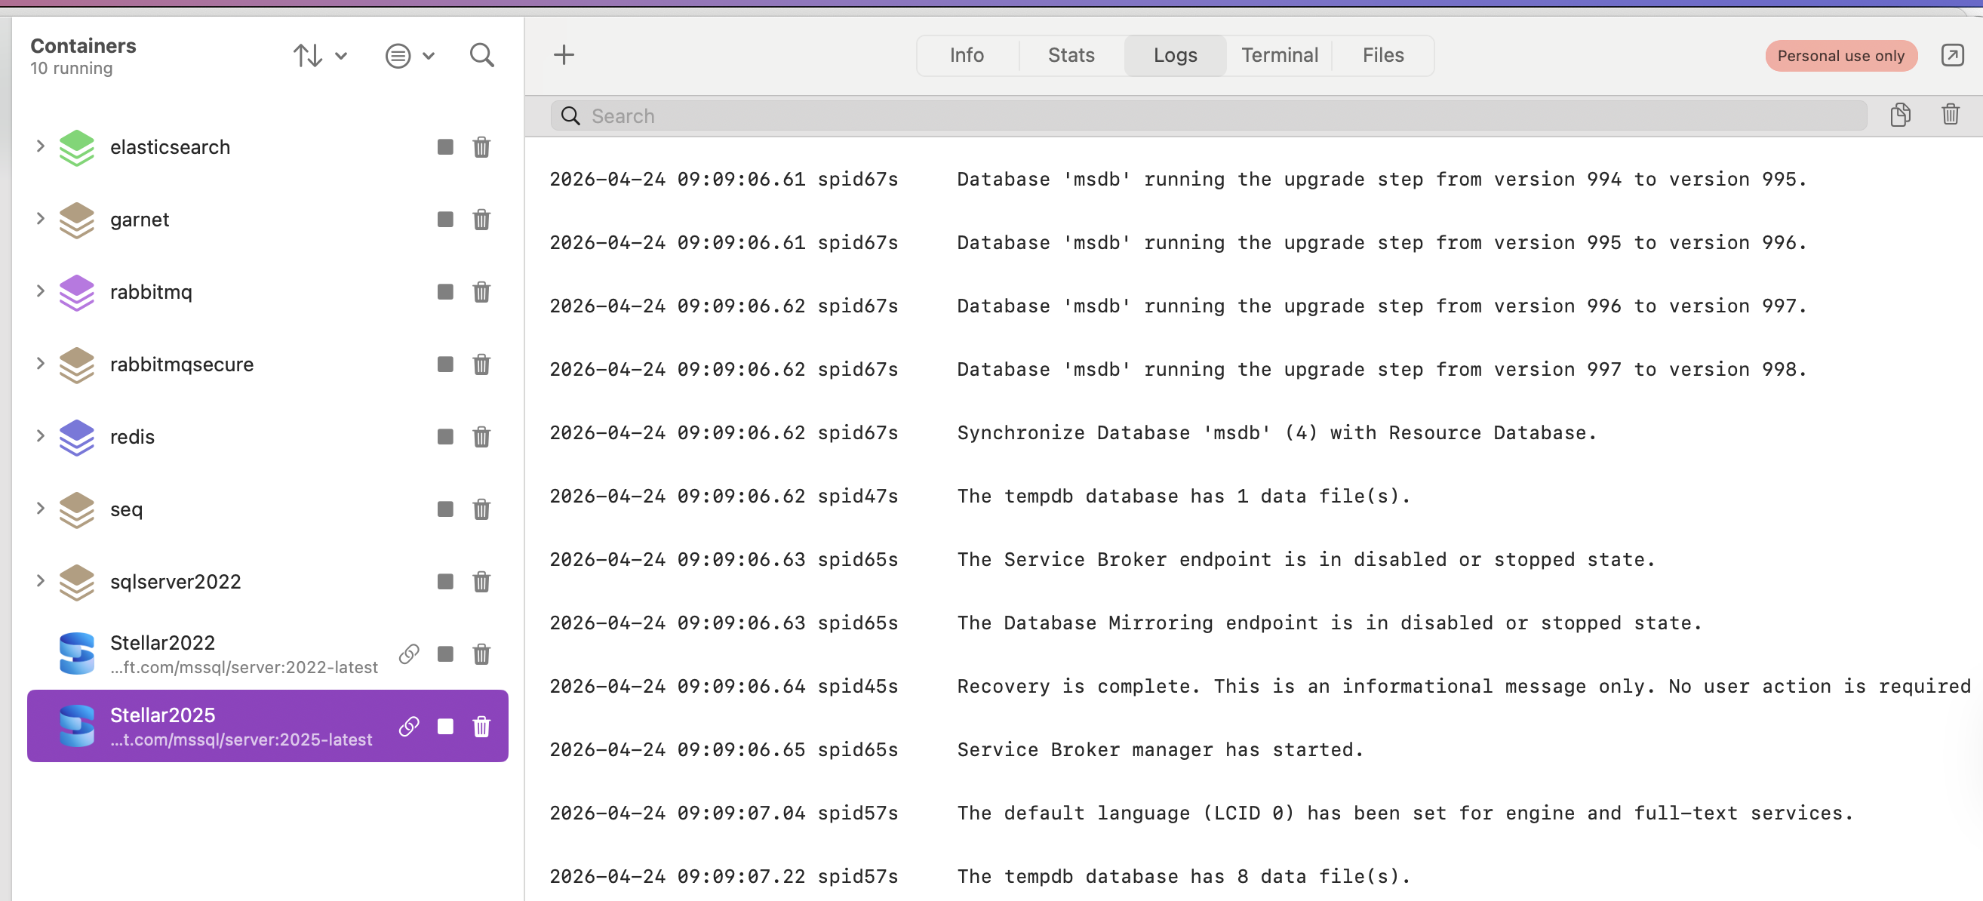Copy logs to clipboard
Image resolution: width=1983 pixels, height=901 pixels.
click(1900, 115)
